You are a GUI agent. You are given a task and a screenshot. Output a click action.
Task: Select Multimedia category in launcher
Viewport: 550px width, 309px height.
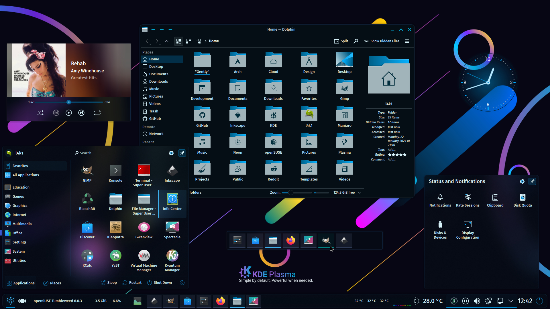36,224
